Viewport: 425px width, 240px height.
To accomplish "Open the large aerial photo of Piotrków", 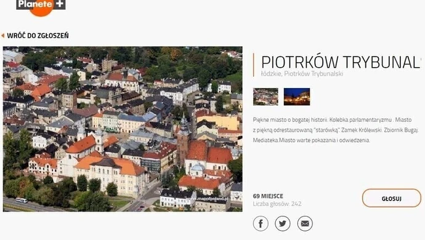I will coord(123,129).
